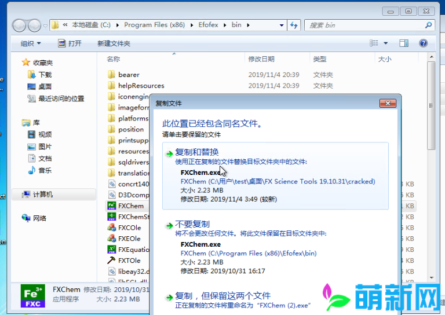Select the iconengines folder icon
Image resolution: width=445 pixels, height=315 pixels.
point(111,96)
